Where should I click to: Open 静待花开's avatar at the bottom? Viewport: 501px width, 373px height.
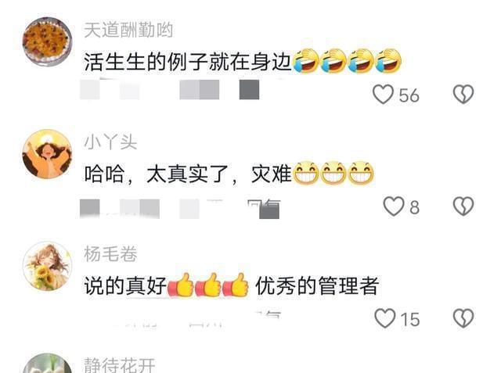tap(47, 363)
